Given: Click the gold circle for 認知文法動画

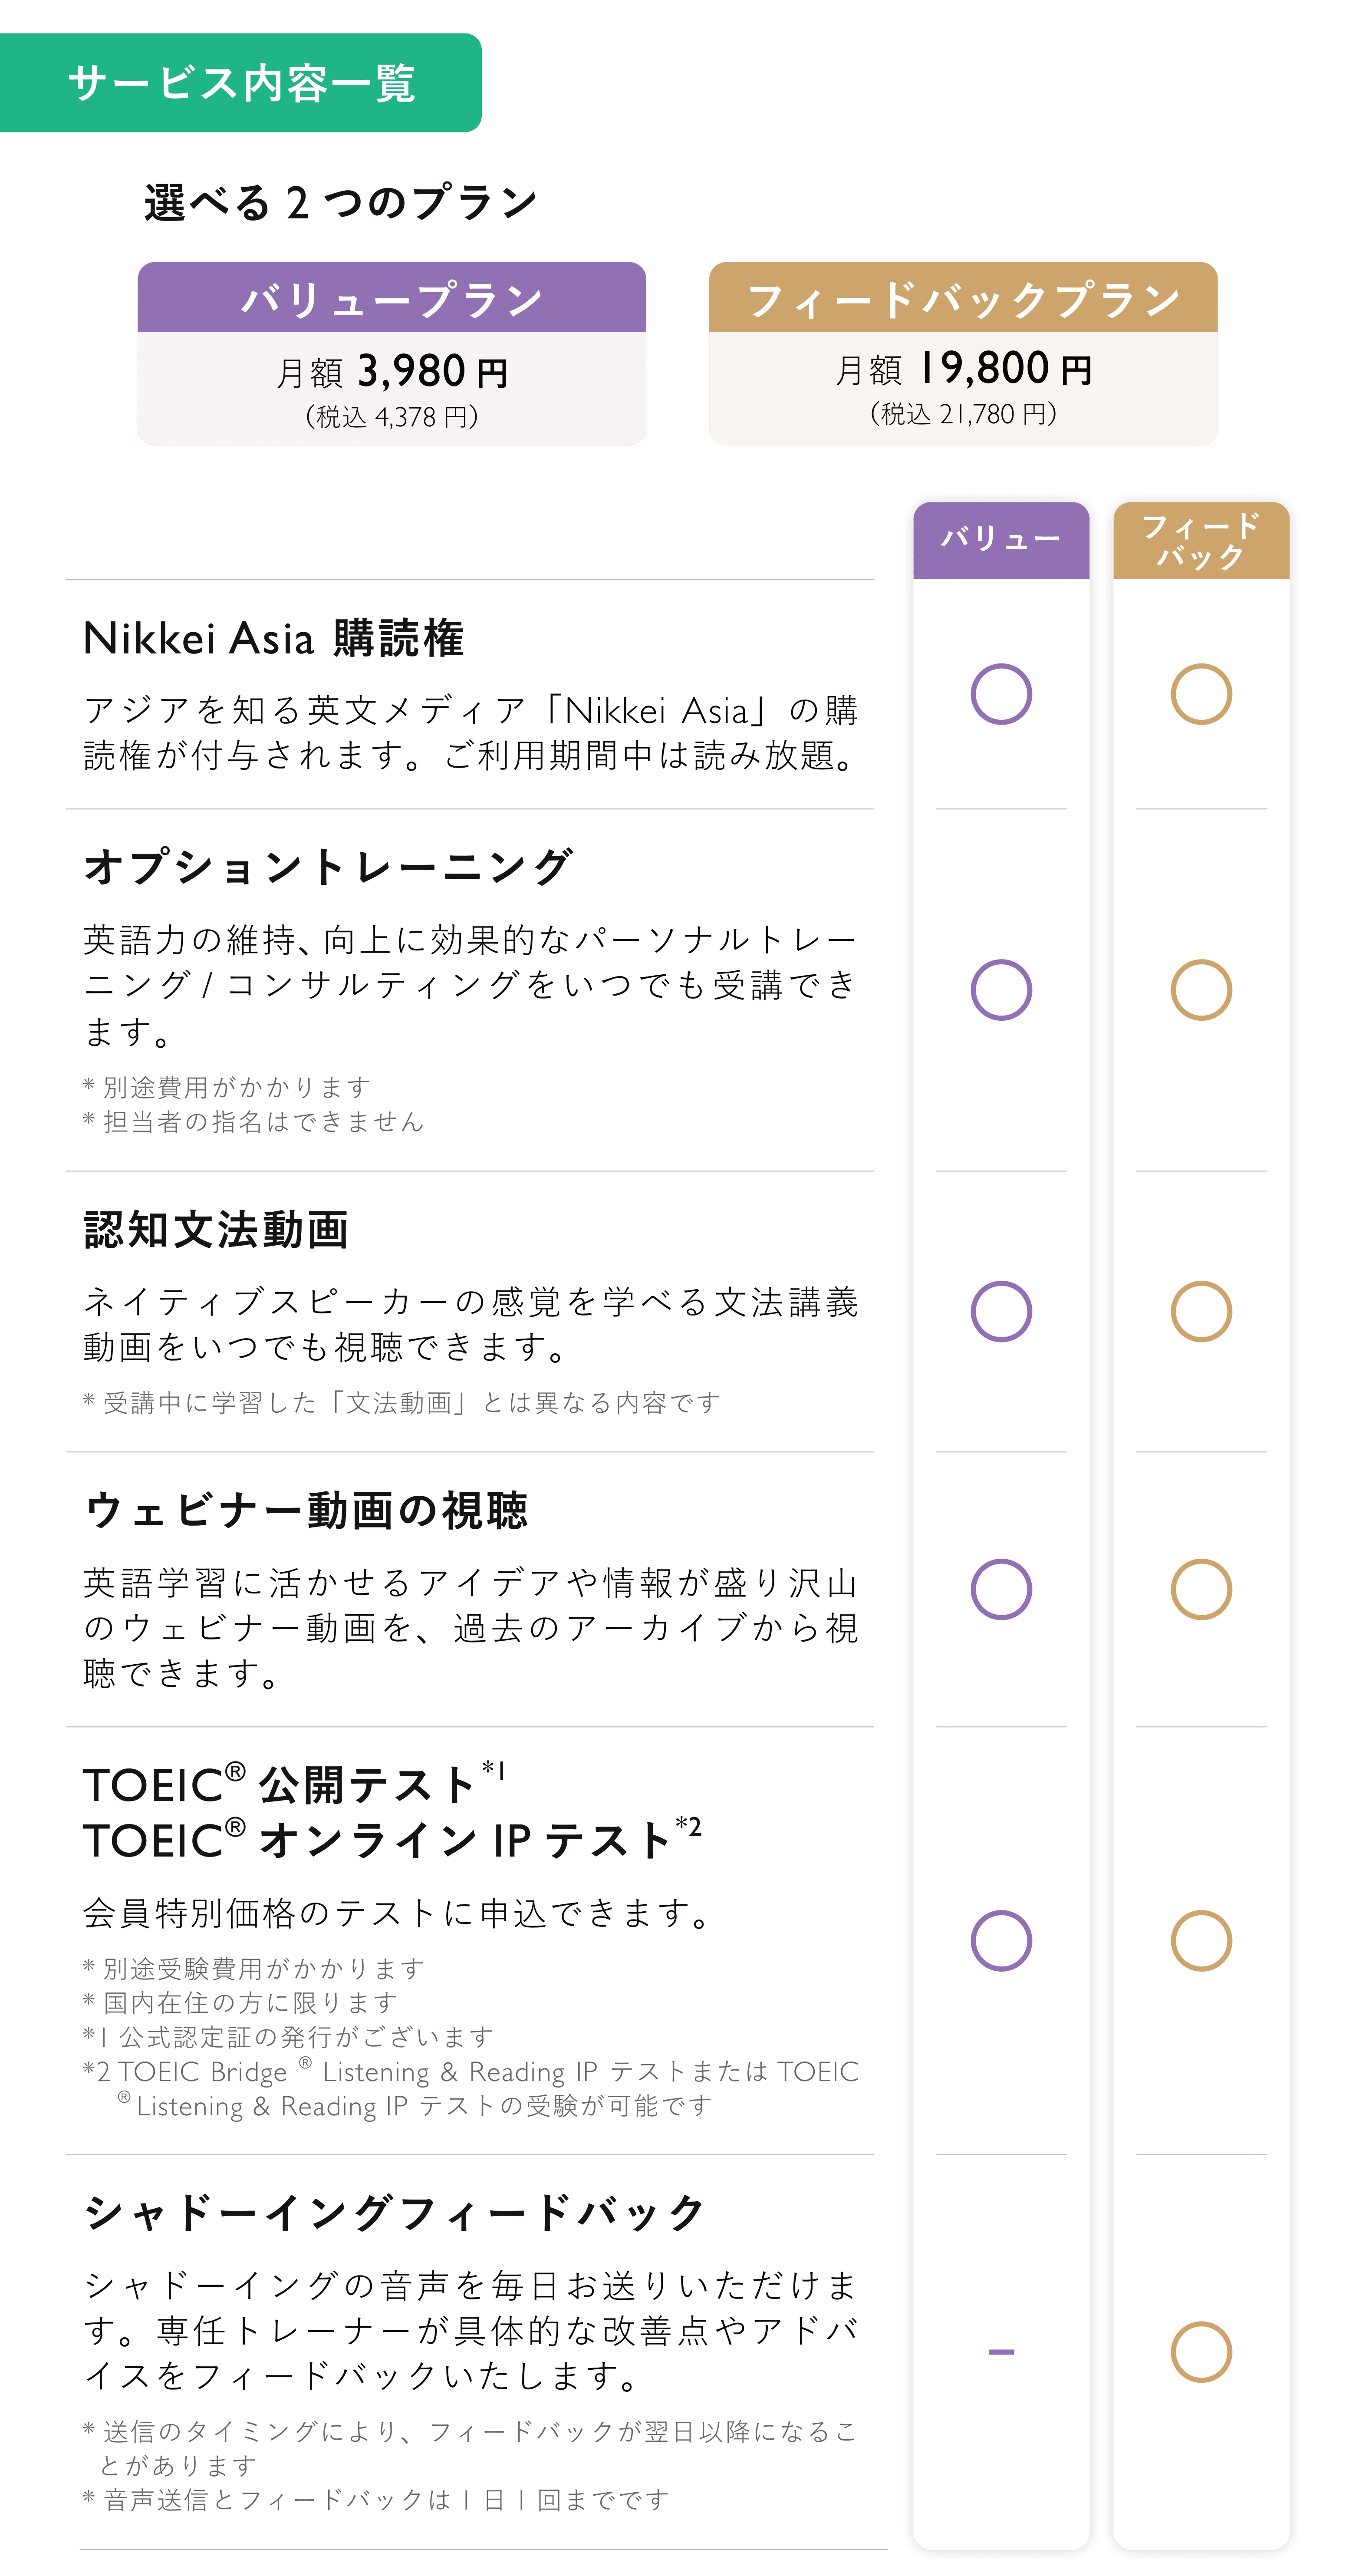Looking at the screenshot, I should (x=1200, y=1310).
